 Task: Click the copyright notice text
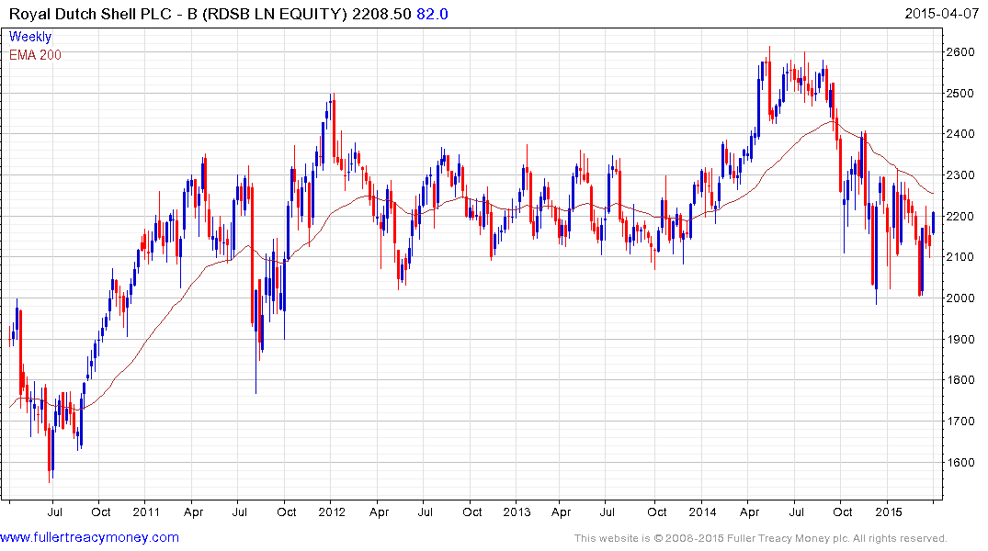click(761, 538)
